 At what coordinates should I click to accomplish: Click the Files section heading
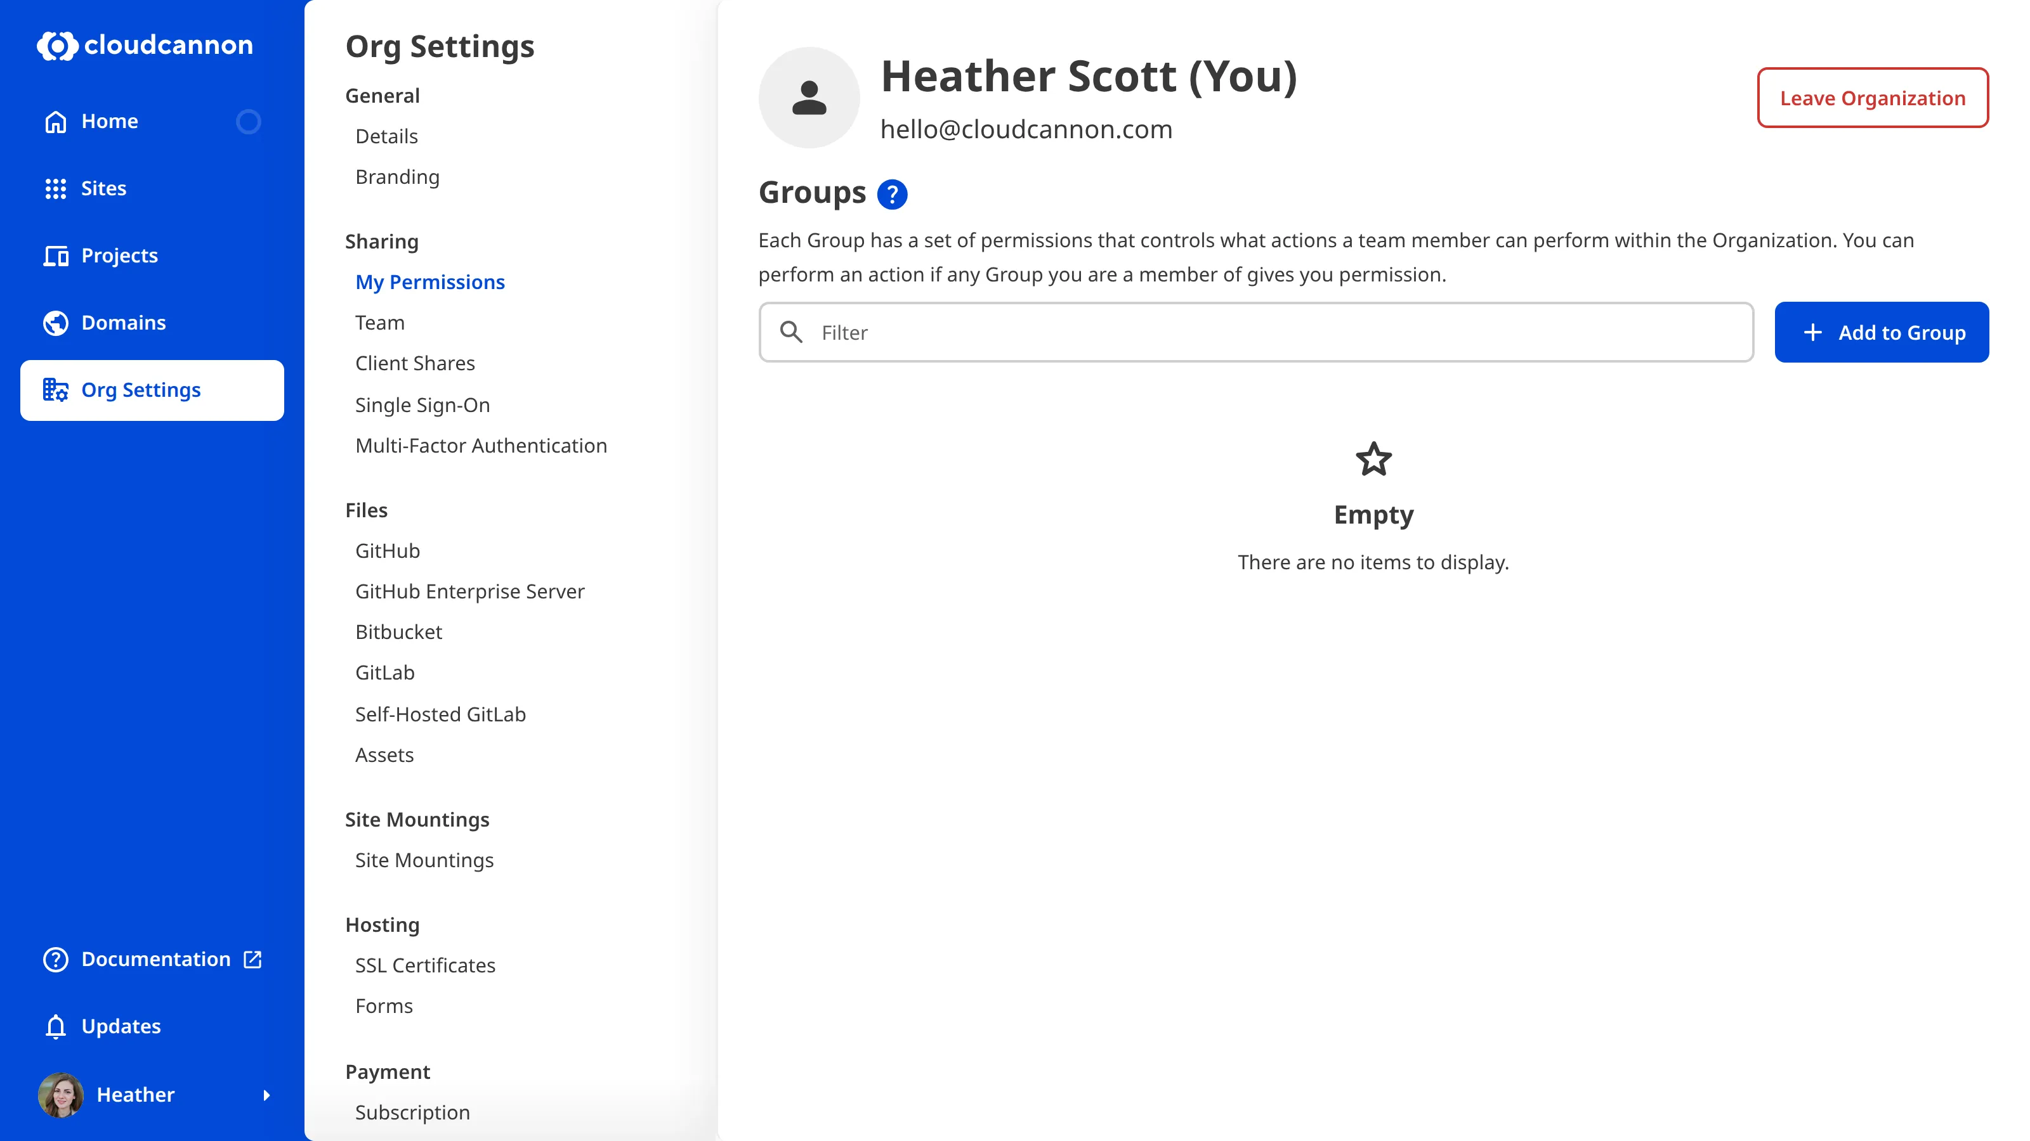point(365,510)
